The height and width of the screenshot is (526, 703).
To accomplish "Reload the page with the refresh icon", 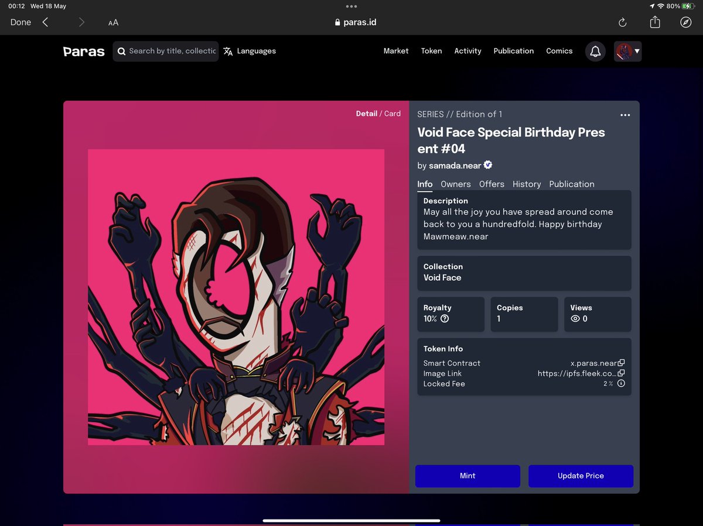I will click(x=623, y=22).
